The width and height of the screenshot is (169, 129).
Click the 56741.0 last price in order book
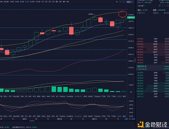pyautogui.click(x=141, y=67)
